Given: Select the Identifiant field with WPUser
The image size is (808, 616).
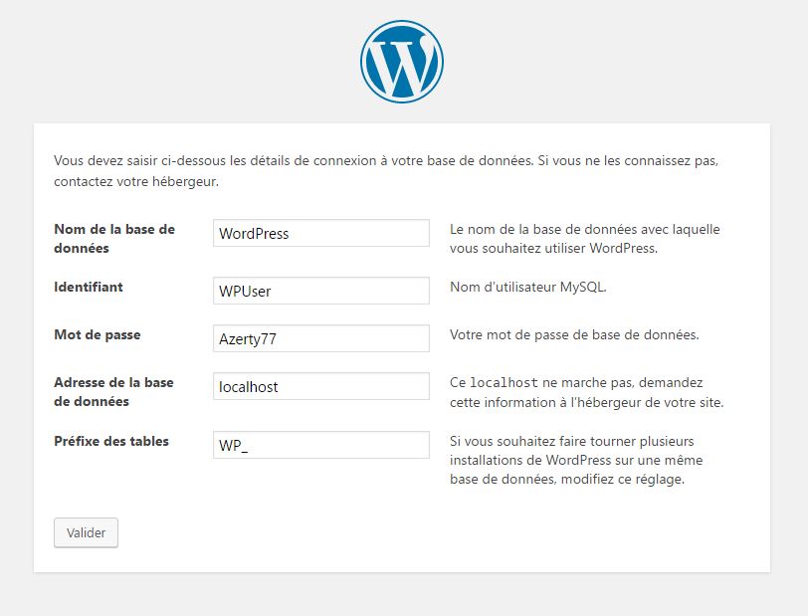Looking at the screenshot, I should coord(320,292).
